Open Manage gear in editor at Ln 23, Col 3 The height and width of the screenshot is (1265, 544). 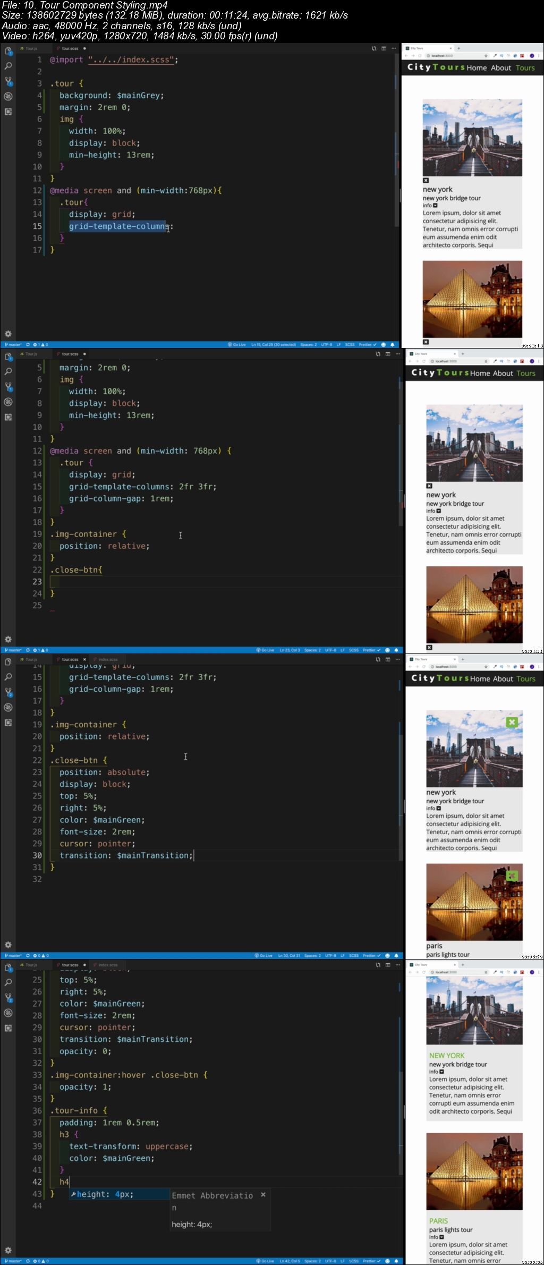[8, 639]
